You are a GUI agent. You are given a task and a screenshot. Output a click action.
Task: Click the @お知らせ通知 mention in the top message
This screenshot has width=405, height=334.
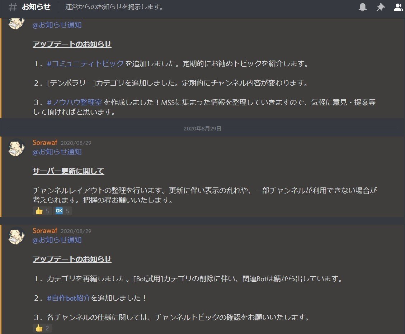click(x=57, y=25)
